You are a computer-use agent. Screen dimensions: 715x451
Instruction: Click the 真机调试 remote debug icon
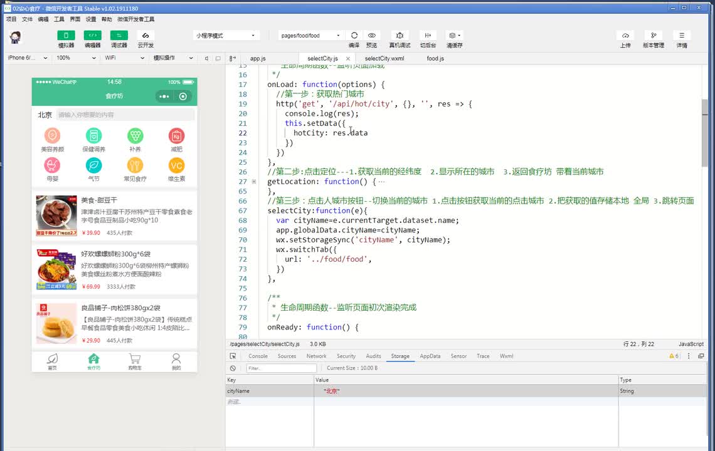pyautogui.click(x=400, y=36)
